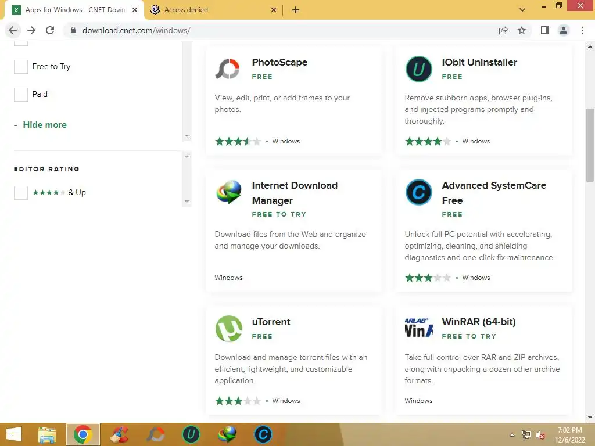The width and height of the screenshot is (595, 446).
Task: Click the PhotoScape star rating
Action: 238,142
